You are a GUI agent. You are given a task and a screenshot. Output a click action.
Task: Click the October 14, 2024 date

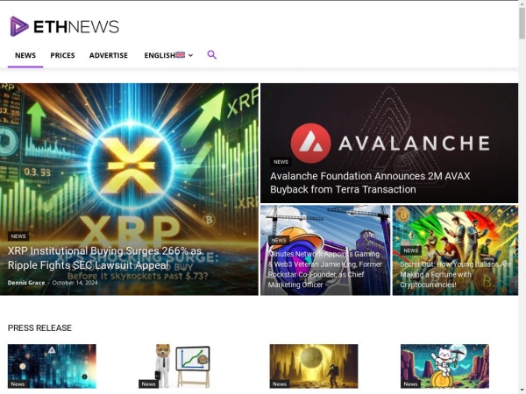click(x=75, y=283)
